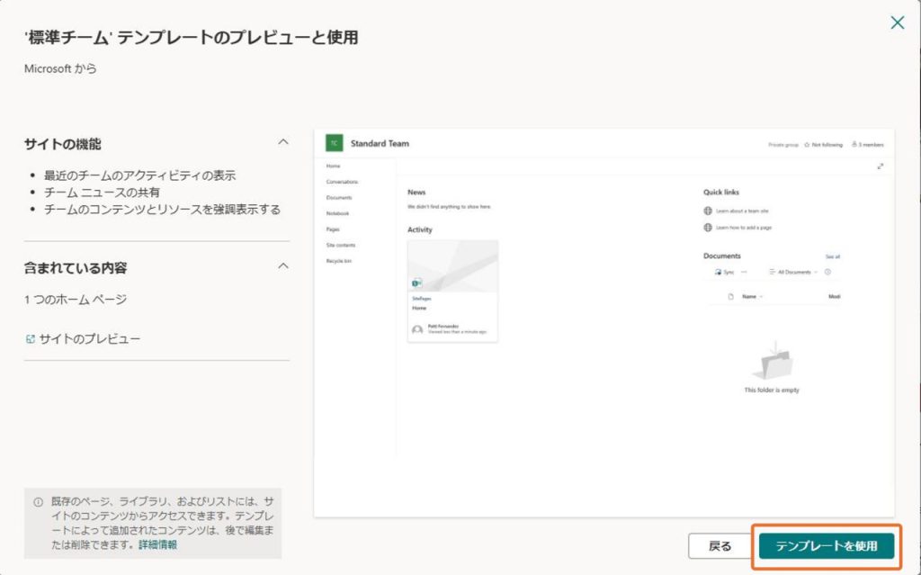Open the 詳細情報 link
This screenshot has width=921, height=575.
158,545
